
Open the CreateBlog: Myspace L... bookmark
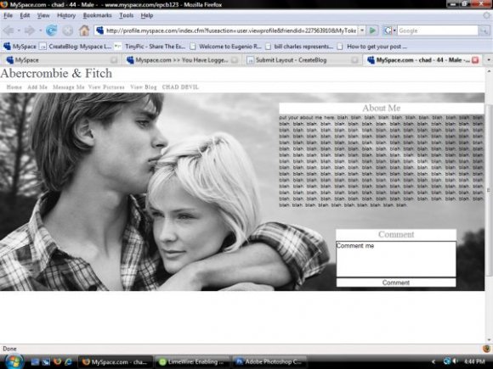(76, 47)
